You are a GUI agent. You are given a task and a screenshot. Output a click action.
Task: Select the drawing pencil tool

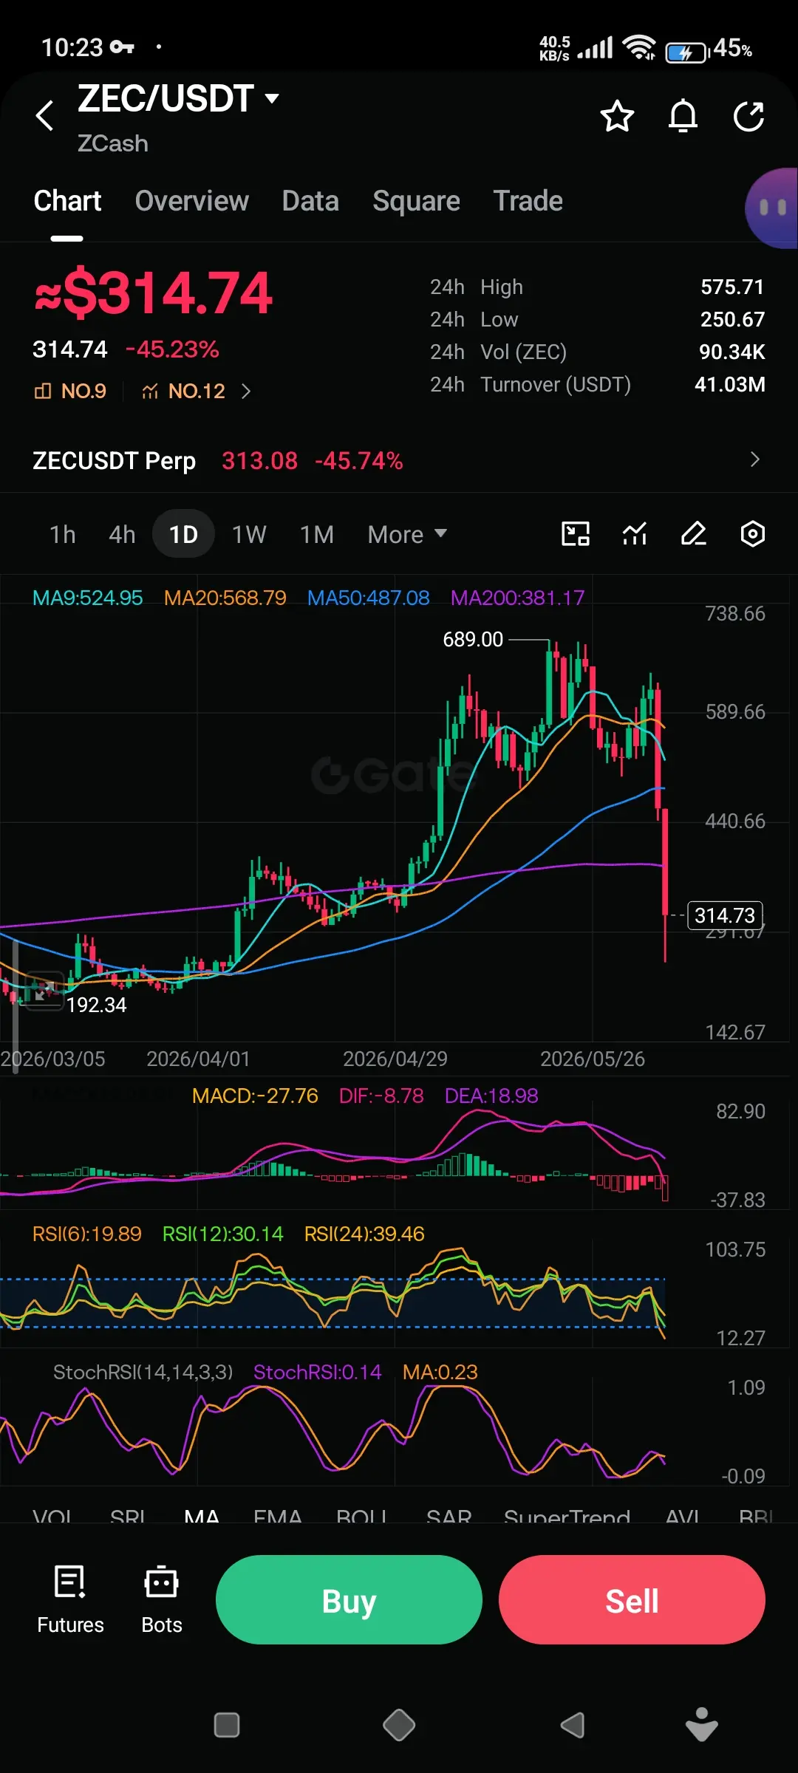[694, 533]
